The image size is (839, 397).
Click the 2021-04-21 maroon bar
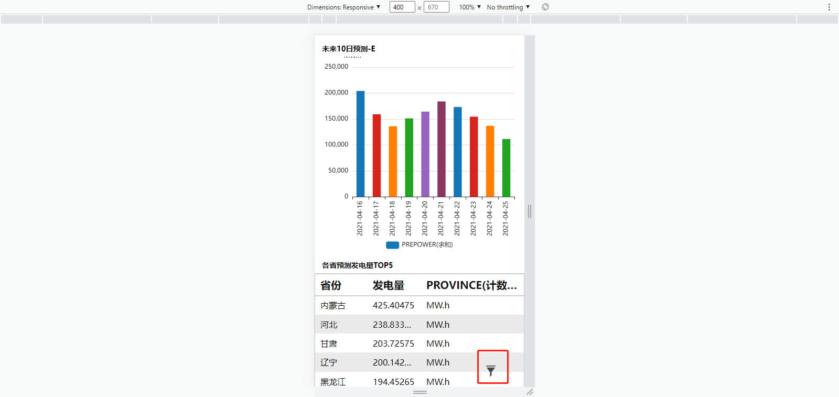(442, 149)
